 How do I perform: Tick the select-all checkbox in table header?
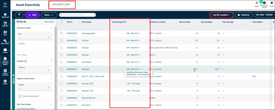(61, 22)
